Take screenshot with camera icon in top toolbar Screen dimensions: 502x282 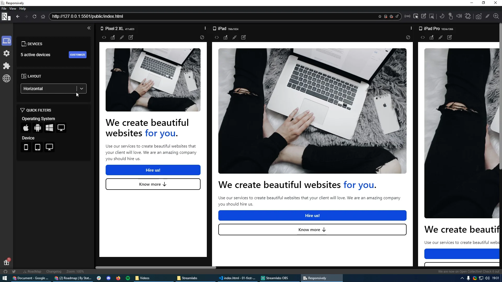[478, 16]
